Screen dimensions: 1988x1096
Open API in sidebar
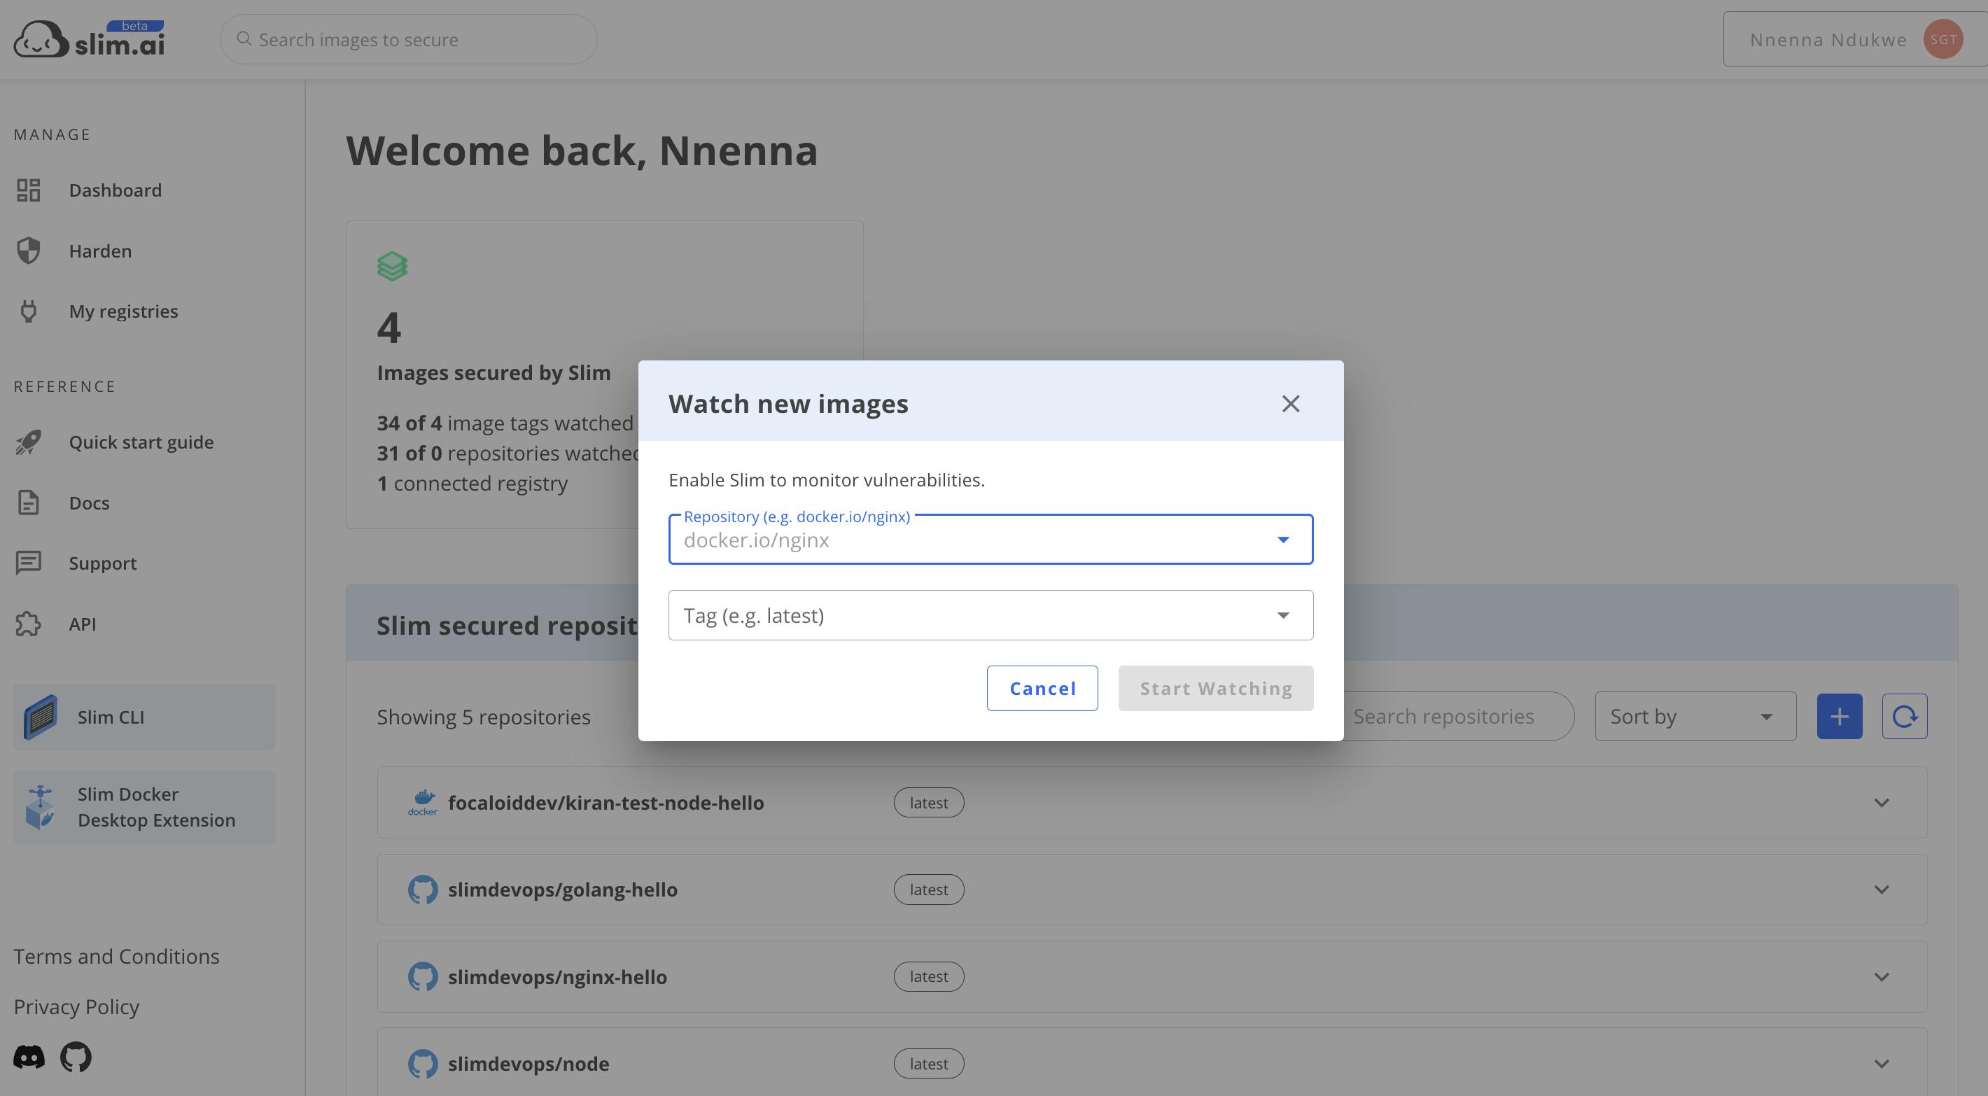point(83,624)
